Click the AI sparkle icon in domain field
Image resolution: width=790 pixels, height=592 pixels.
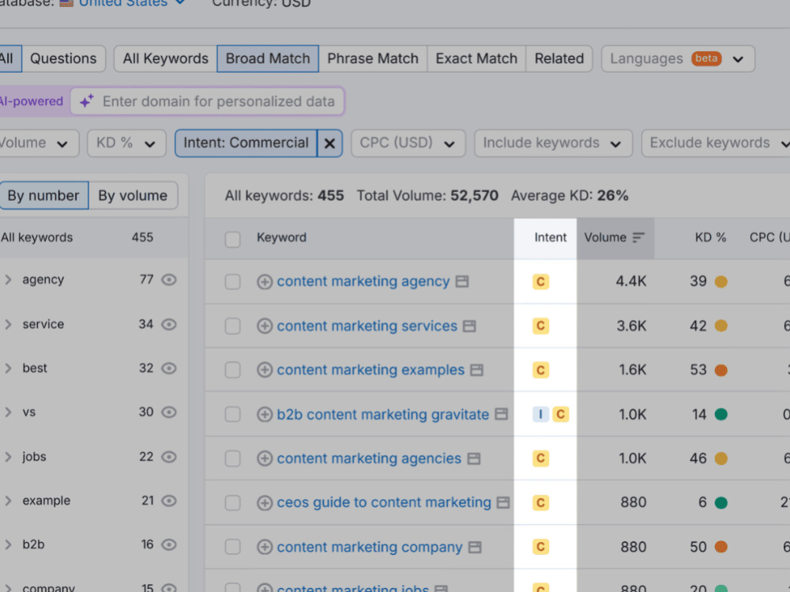coord(87,101)
